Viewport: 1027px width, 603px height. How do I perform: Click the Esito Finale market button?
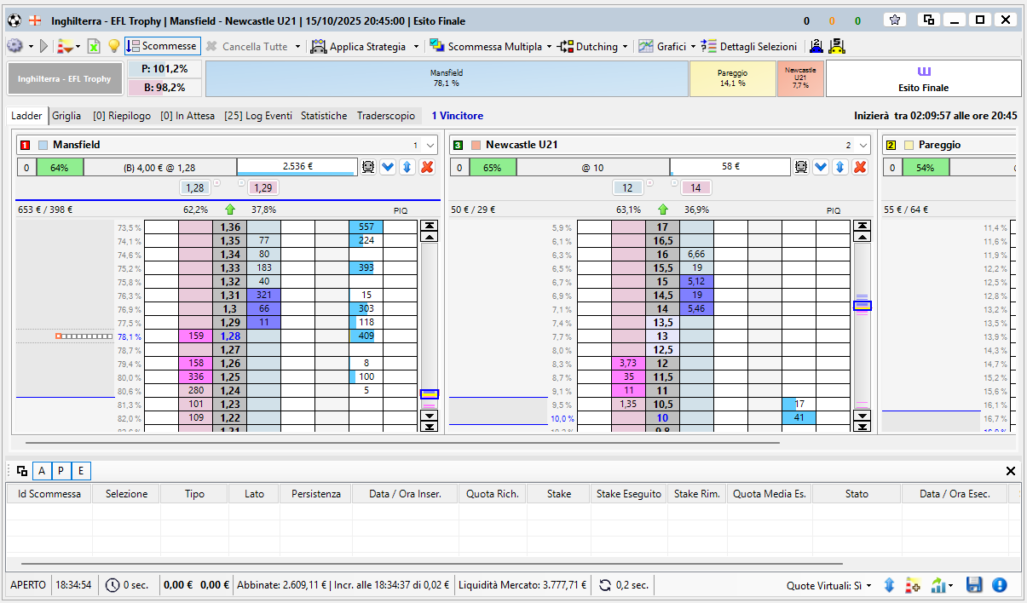click(923, 78)
